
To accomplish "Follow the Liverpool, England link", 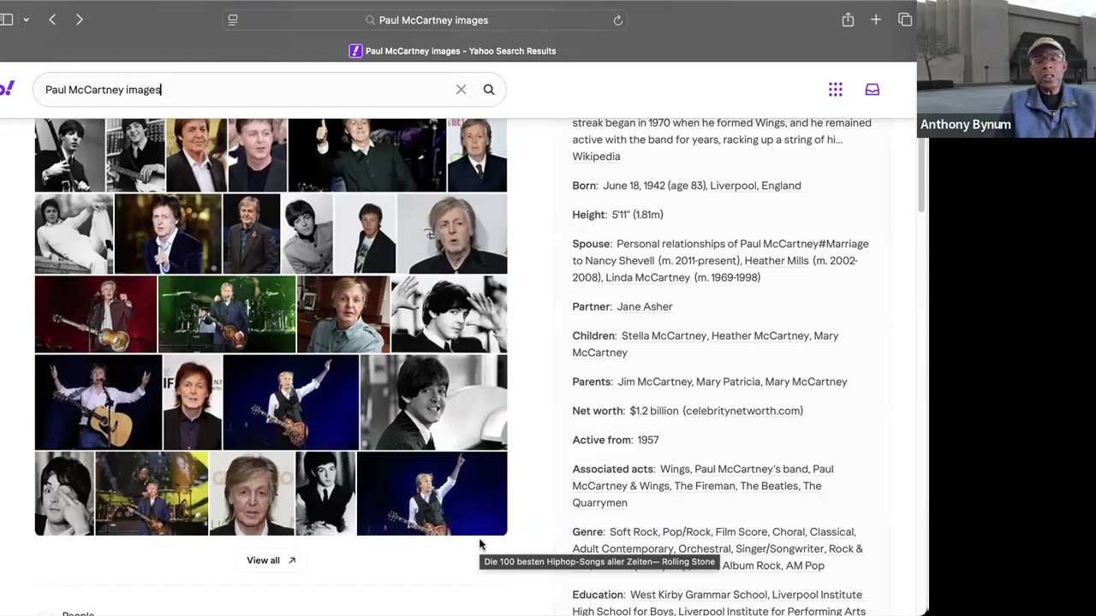I will (x=755, y=186).
